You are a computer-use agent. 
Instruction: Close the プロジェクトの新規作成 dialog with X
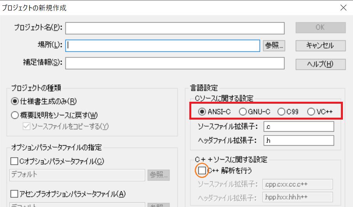(343, 7)
